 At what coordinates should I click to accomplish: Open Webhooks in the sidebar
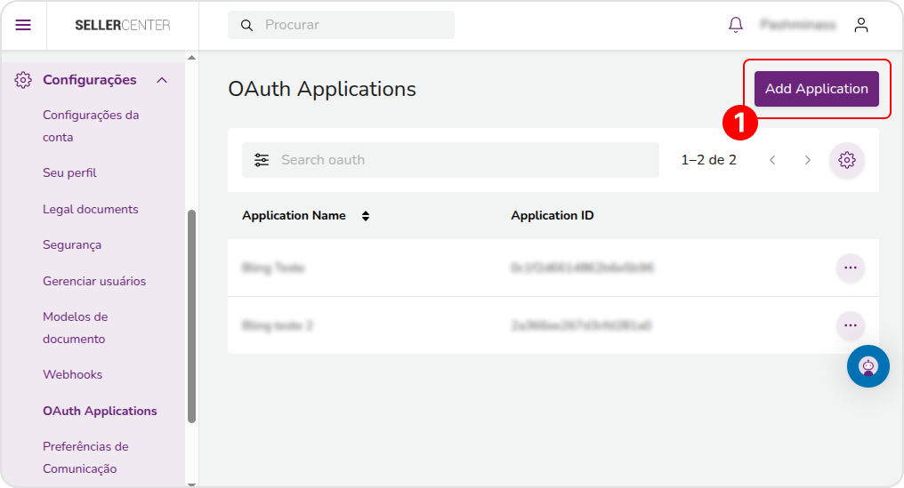point(73,374)
